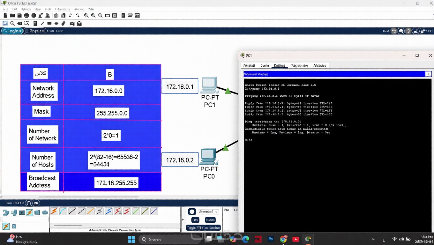Add a simple PDU with closed envelope
Viewport: 434px width, 245px height.
(x=72, y=23)
